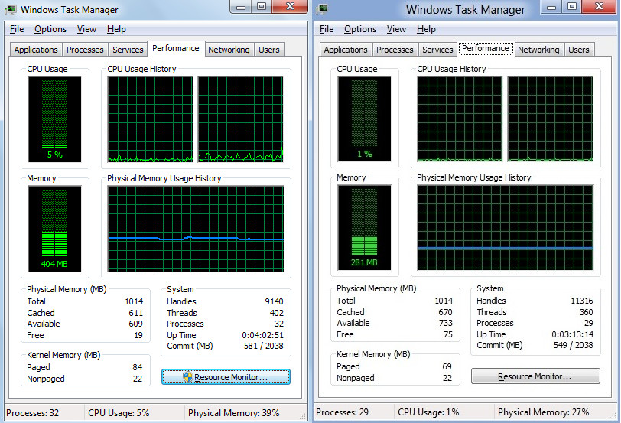Click status bar 'Physical Memory: 27%'
The width and height of the screenshot is (621, 423).
(543, 412)
